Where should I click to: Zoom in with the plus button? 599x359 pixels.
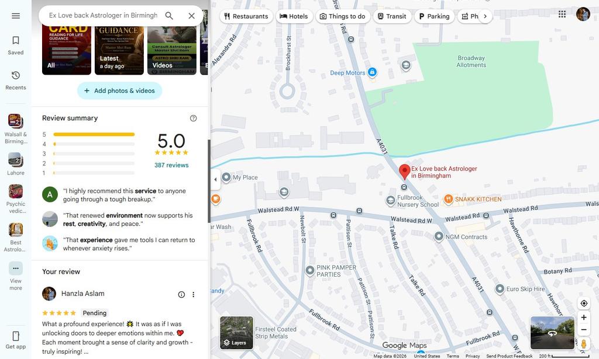(584, 317)
